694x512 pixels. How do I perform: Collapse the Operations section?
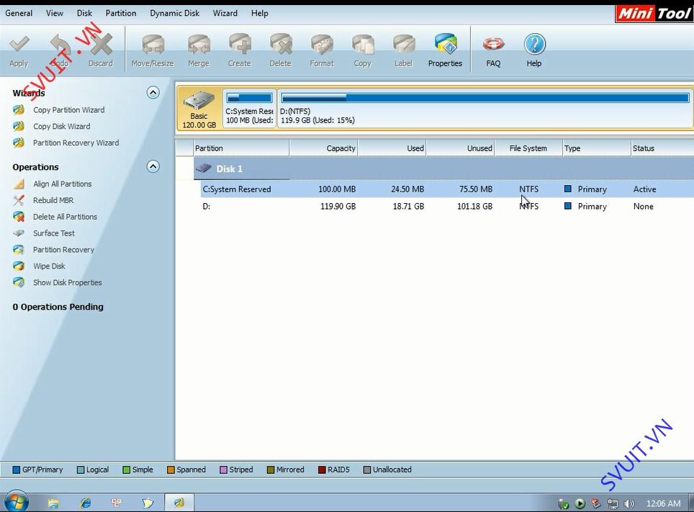coord(153,166)
